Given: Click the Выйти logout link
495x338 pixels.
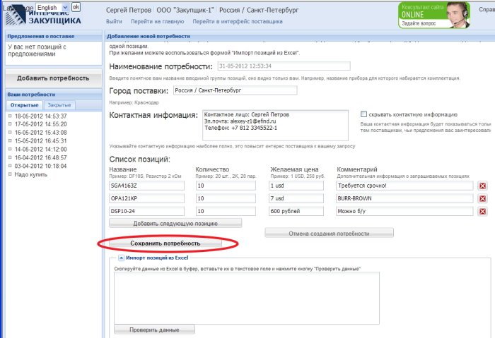Looking at the screenshot, I should click(114, 22).
